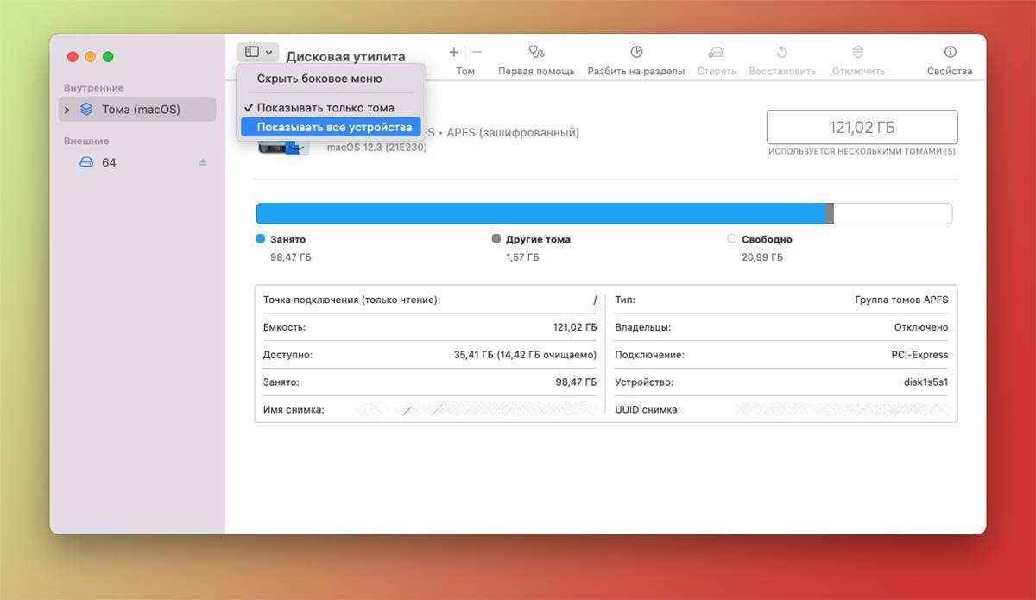Screen dimensions: 1036x600
Task: Select the external 64 disk in sidebar
Action: (109, 162)
